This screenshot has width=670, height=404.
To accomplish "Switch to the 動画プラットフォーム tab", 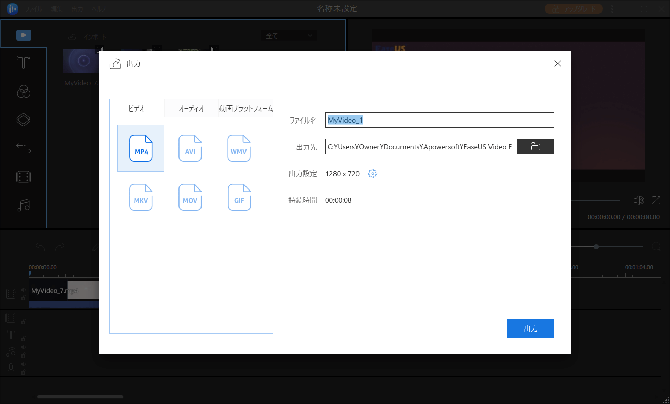I will [245, 108].
